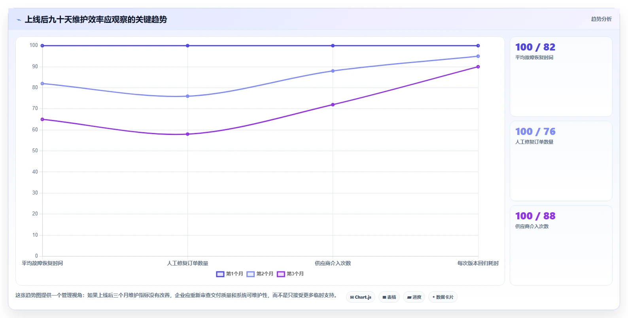Click the y-axis tick labeled 90
Image resolution: width=628 pixels, height=318 pixels.
pos(35,67)
